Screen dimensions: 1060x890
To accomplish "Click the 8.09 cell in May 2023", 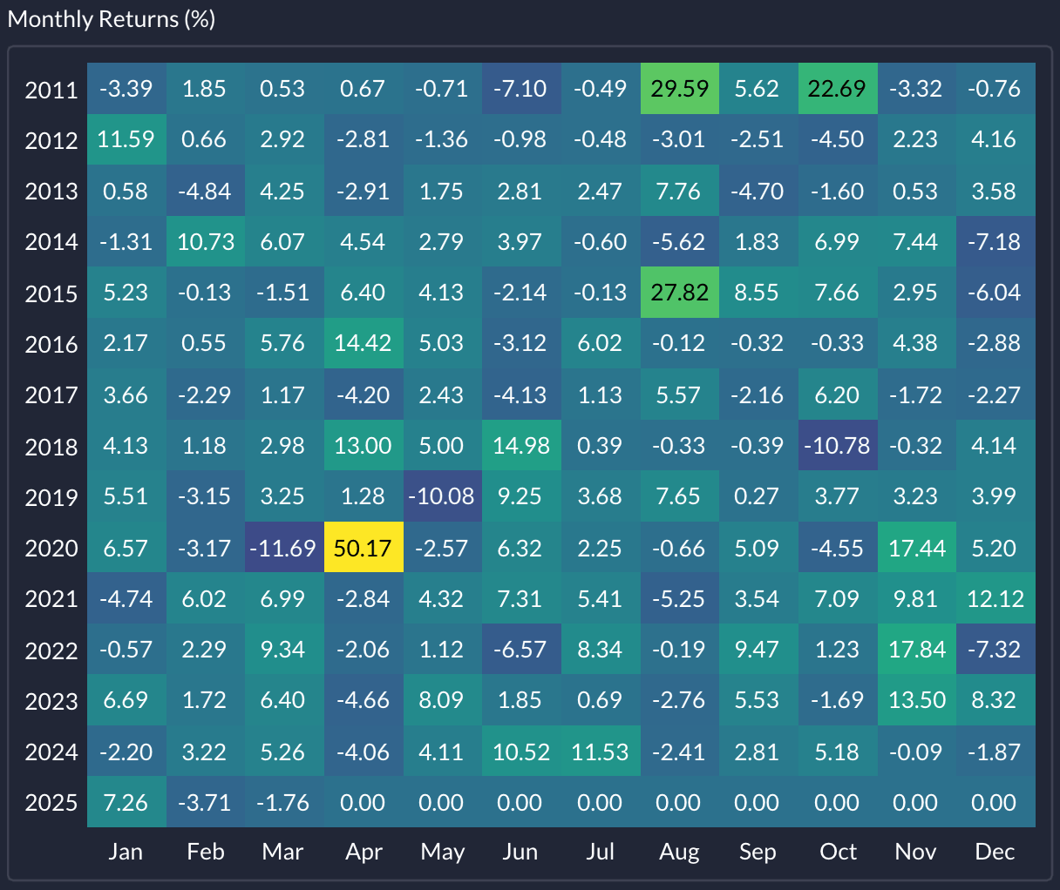I will tap(442, 700).
